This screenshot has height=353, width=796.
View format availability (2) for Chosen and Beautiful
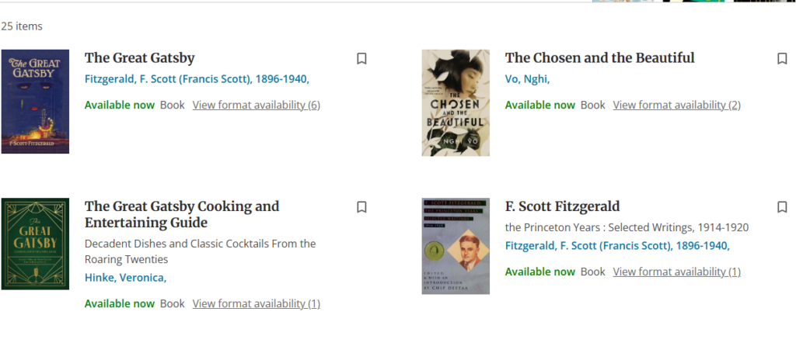676,105
